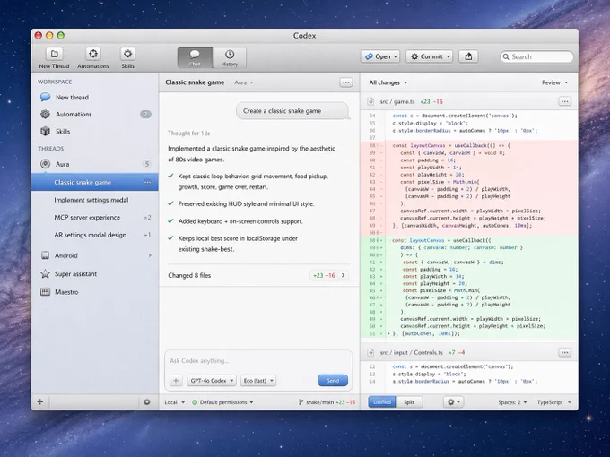The width and height of the screenshot is (610, 457).
Task: Click the New Thread toolbar icon
Action: tap(54, 55)
